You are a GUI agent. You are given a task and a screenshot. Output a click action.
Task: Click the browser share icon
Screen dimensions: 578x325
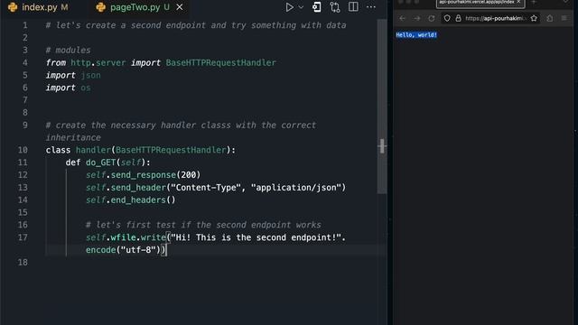point(550,18)
